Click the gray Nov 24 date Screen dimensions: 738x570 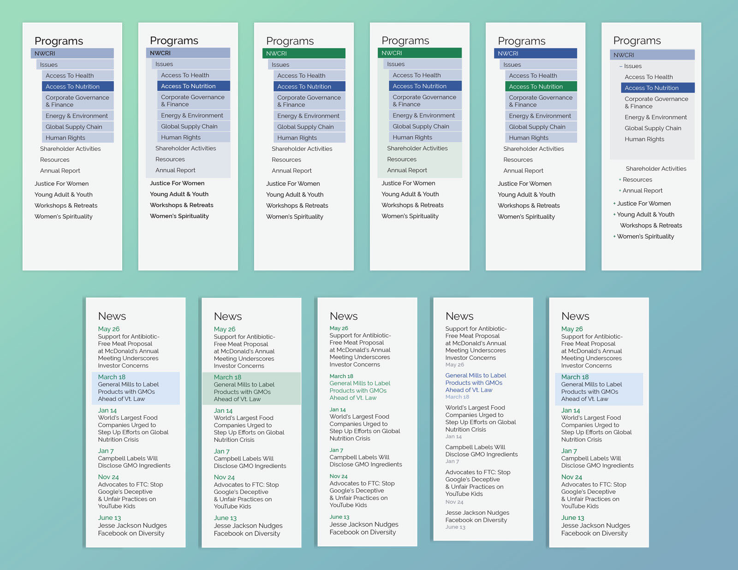tap(454, 502)
